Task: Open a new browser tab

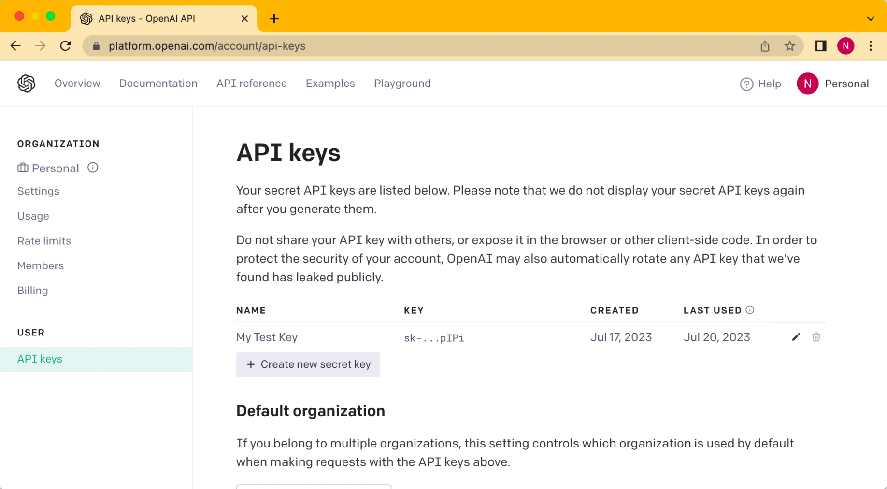Action: [x=274, y=19]
